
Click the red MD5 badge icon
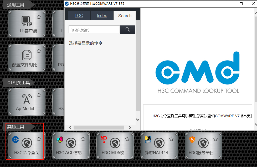tap(104, 139)
